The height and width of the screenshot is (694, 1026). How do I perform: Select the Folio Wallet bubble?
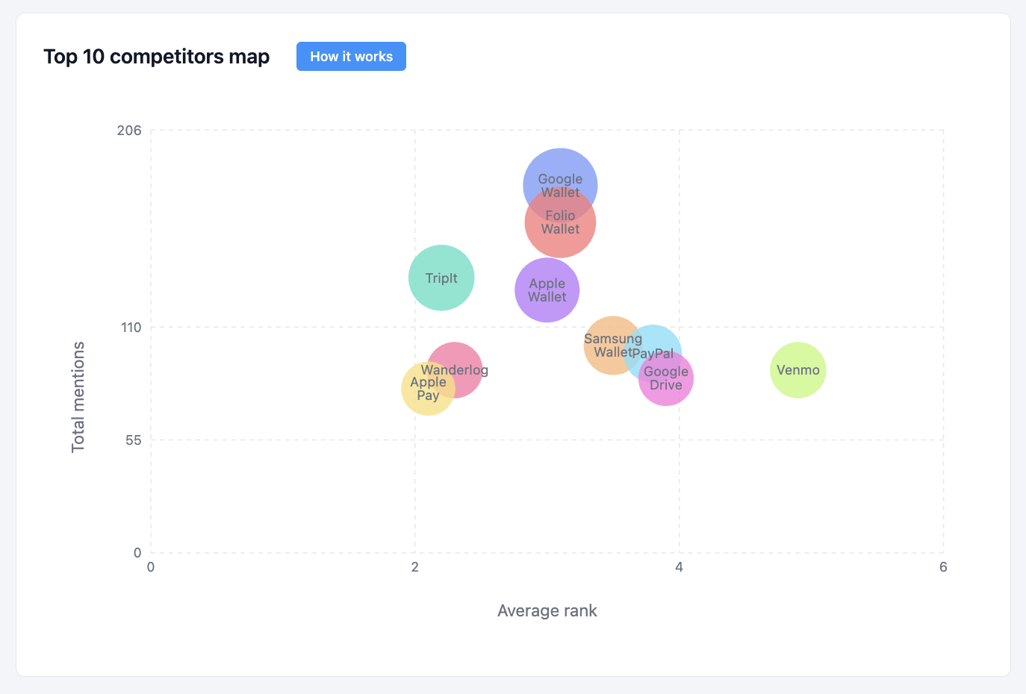coord(560,222)
